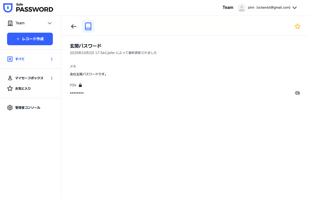Expand the account menu chevron in header
The width and height of the screenshot is (309, 197).
tap(294, 8)
